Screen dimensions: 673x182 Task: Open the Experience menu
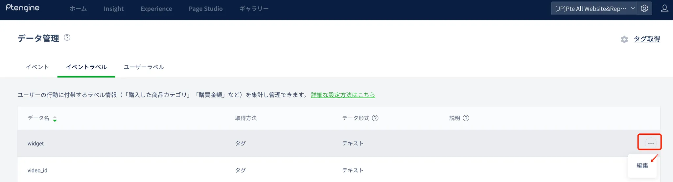[156, 9]
